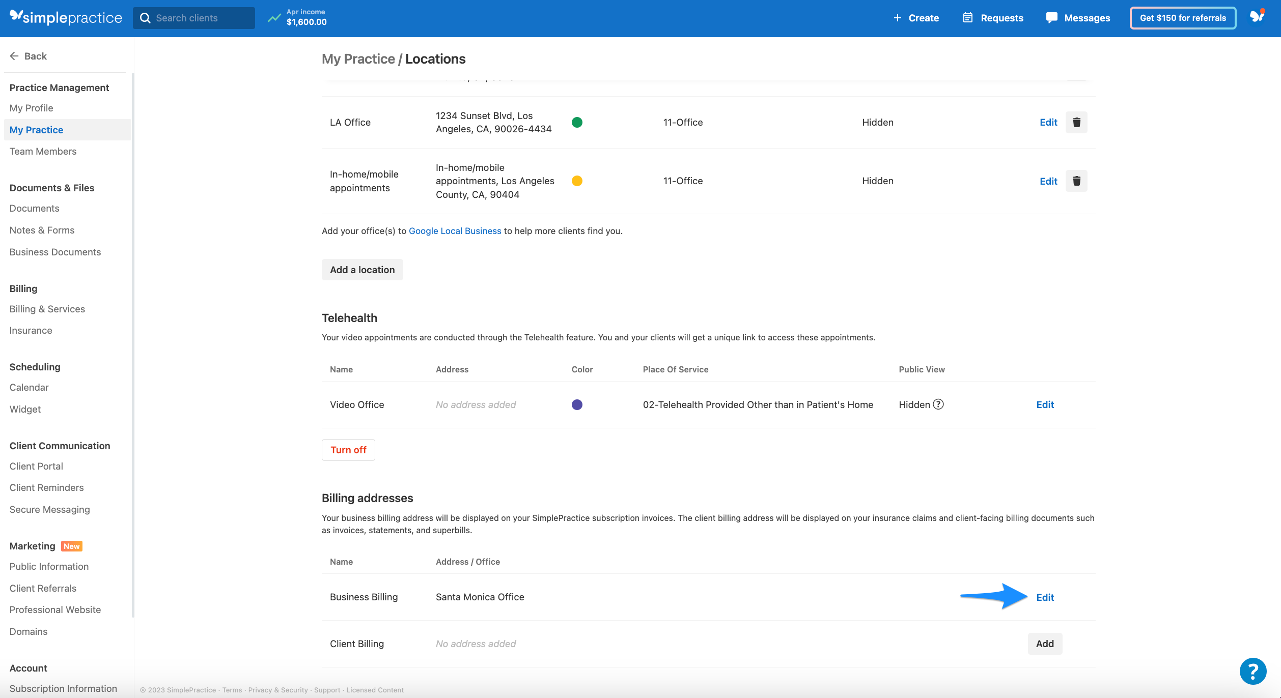The height and width of the screenshot is (698, 1281).
Task: Click the yellow In-home/mobile color dot
Action: (x=577, y=181)
